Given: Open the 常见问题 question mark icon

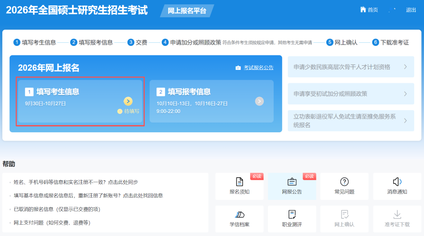Looking at the screenshot, I should (344, 182).
